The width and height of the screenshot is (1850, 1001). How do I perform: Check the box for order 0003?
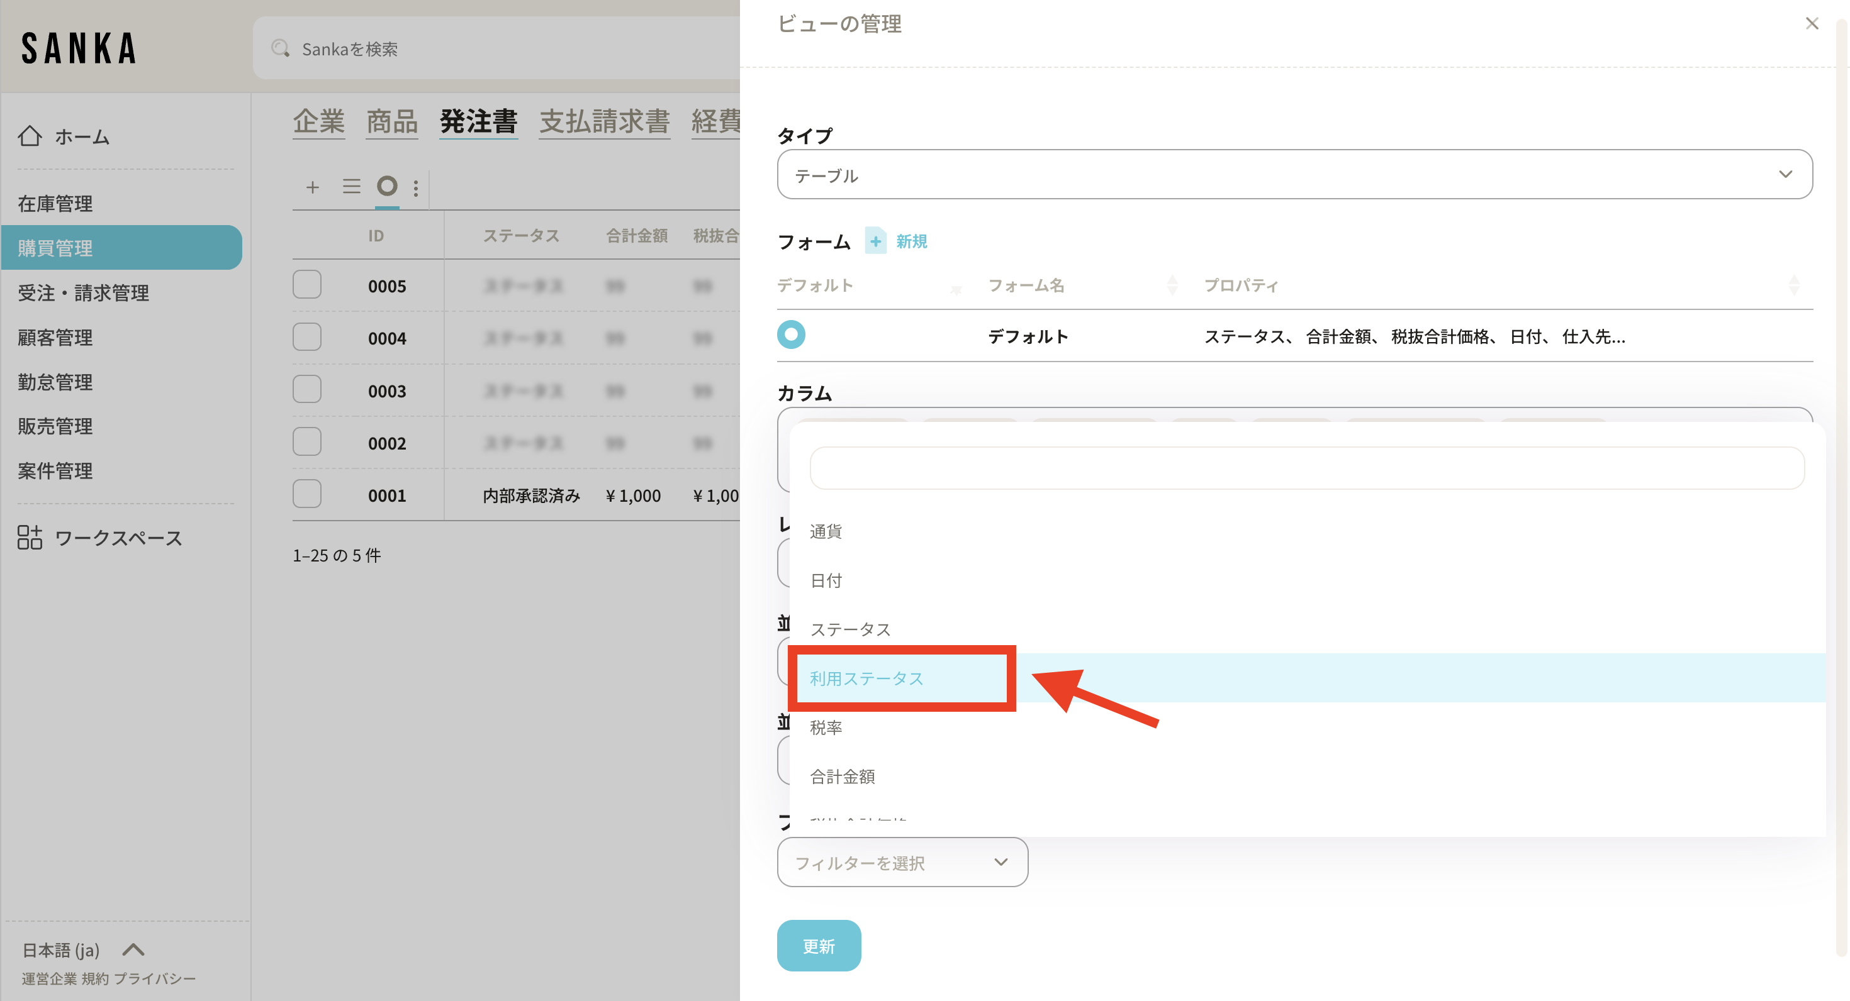306,390
